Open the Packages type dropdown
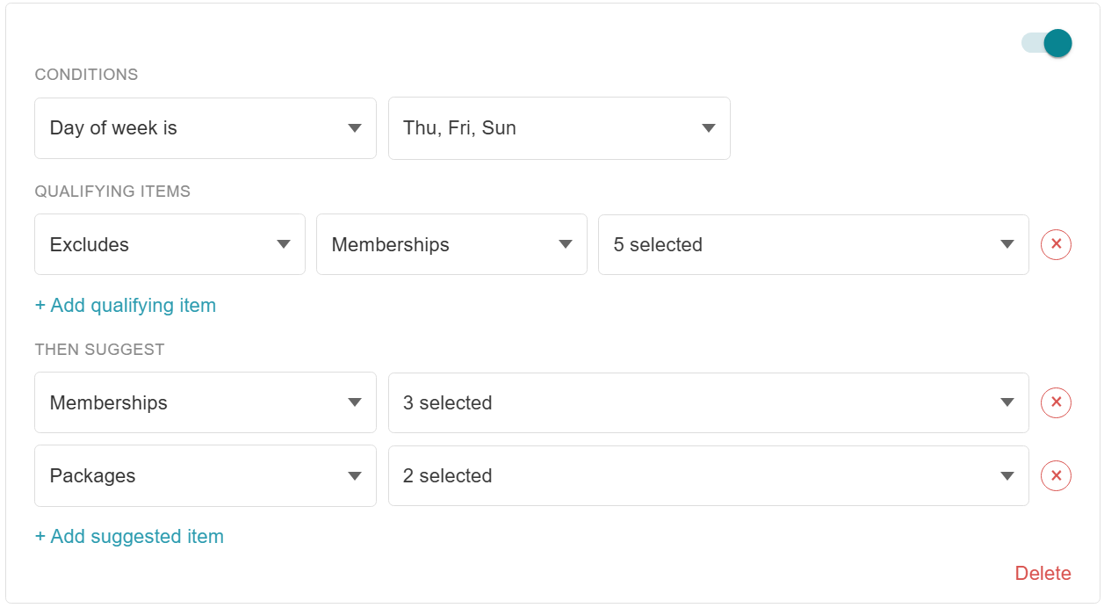This screenshot has height=608, width=1104. click(206, 475)
